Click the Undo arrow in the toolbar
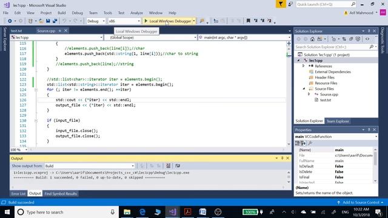This screenshot has height=218, width=388. tap(64, 21)
